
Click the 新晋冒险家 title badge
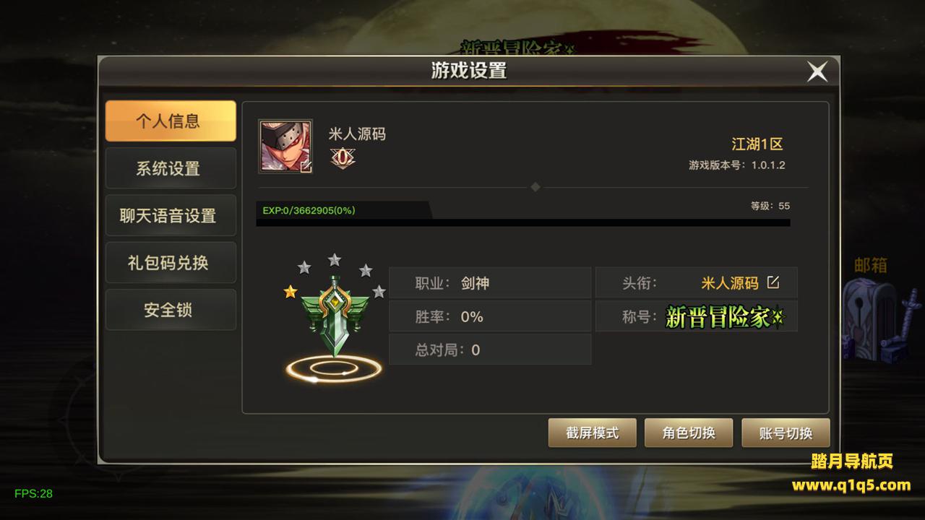(725, 317)
